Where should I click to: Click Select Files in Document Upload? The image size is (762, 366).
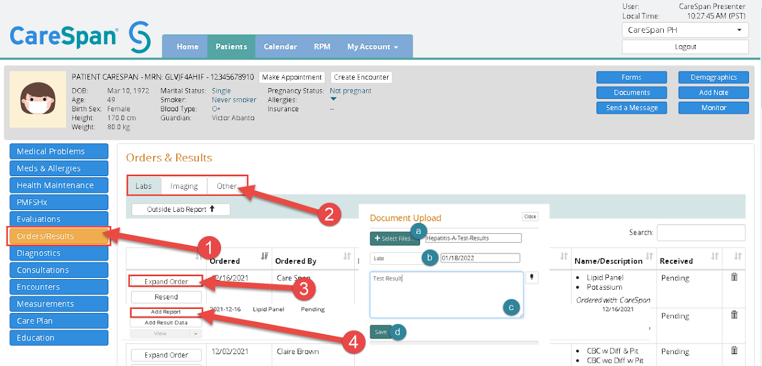click(395, 238)
